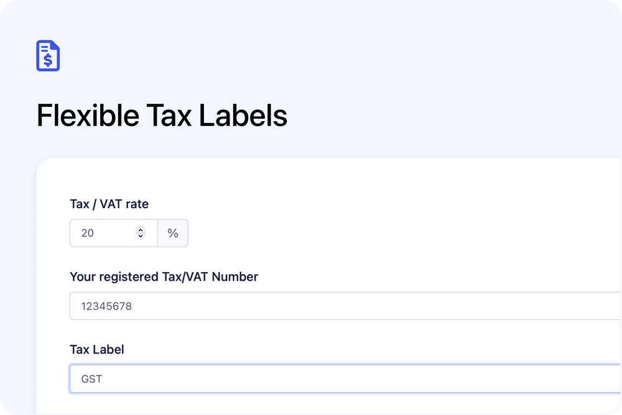Decrease the Tax / VAT rate with the down arrow
Image resolution: width=622 pixels, height=415 pixels.
(141, 237)
